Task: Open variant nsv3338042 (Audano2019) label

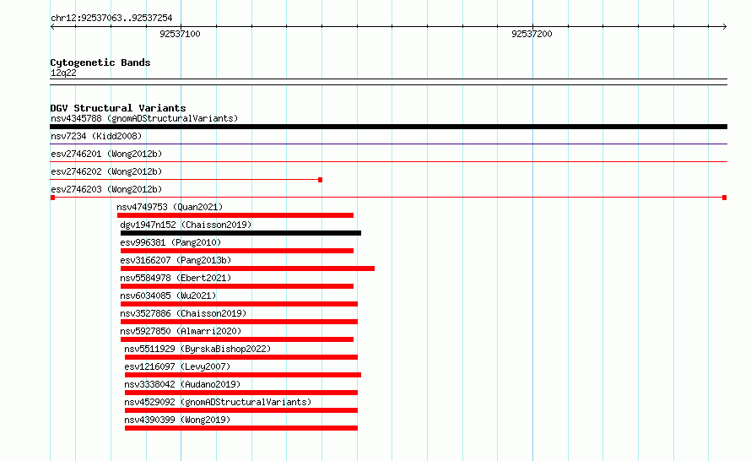Action: 182,384
